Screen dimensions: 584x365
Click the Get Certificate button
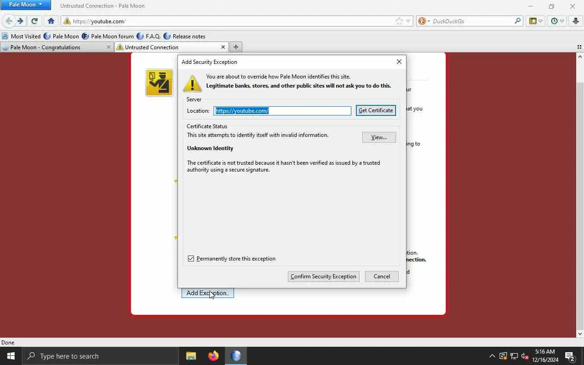[375, 110]
